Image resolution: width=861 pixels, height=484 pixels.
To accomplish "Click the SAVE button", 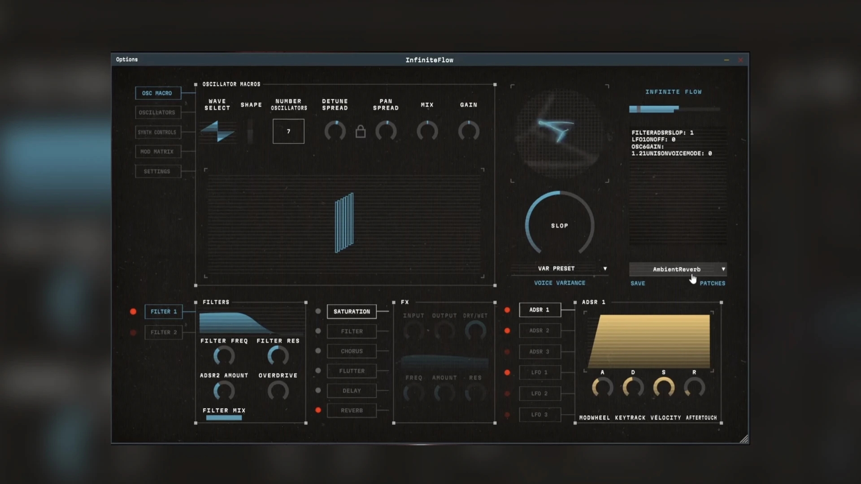I will click(x=638, y=283).
